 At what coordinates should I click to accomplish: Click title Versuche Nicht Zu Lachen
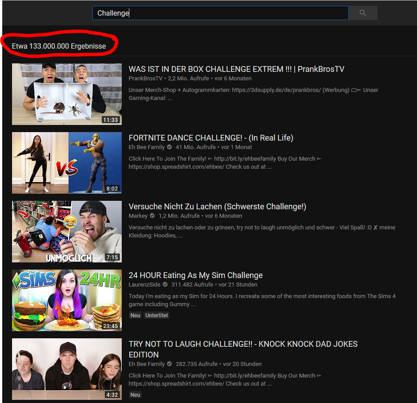click(x=217, y=207)
